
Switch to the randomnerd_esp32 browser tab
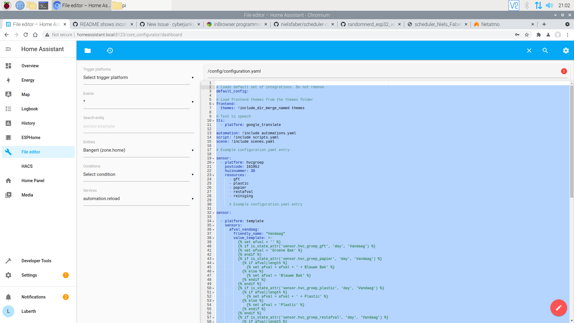click(x=371, y=24)
